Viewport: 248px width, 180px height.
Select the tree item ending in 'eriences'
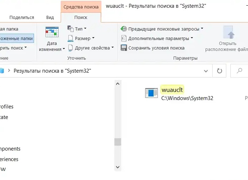pos(9,159)
